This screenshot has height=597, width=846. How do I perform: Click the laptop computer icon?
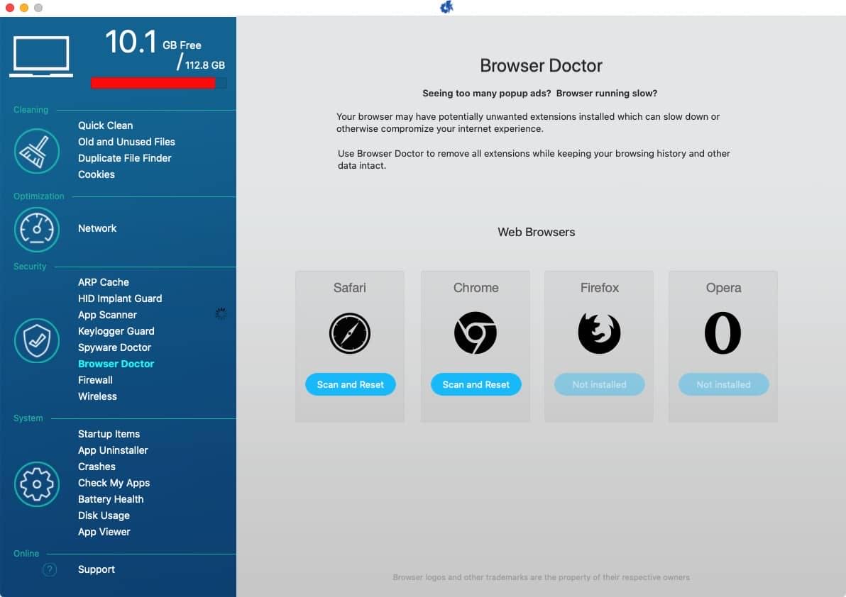tap(41, 56)
